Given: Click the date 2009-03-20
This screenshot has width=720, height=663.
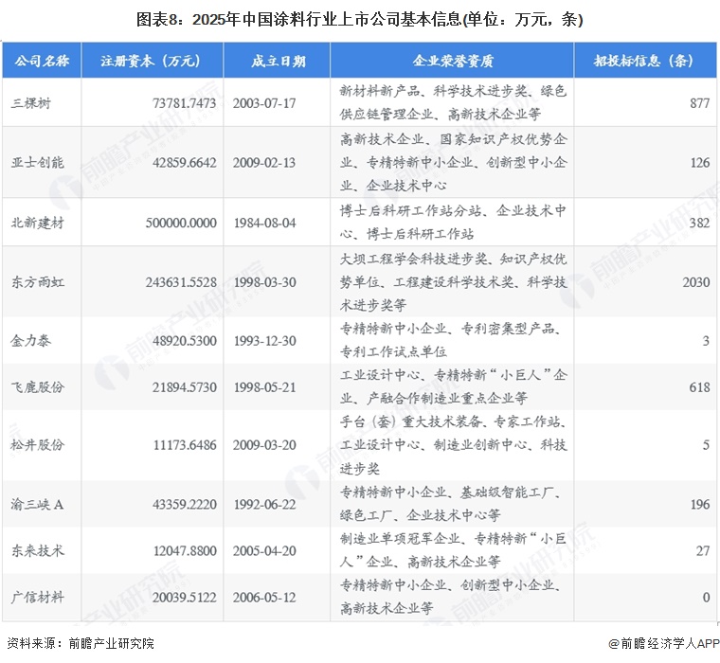Looking at the screenshot, I should 264,445.
